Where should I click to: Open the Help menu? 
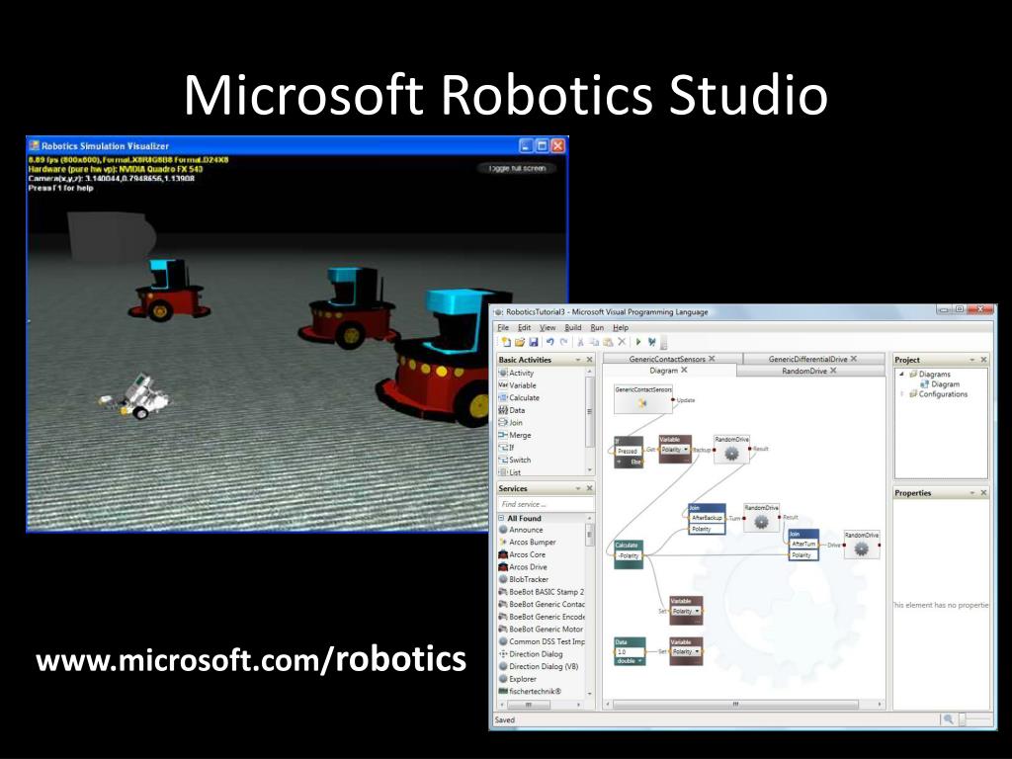[x=621, y=328]
